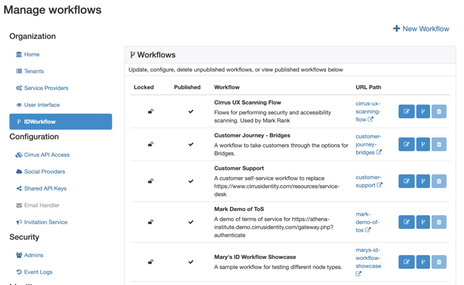Toggle lock icon for Mark Demo of ToS
The width and height of the screenshot is (464, 285).
(x=150, y=222)
